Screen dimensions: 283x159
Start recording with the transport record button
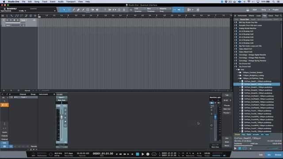(148, 154)
